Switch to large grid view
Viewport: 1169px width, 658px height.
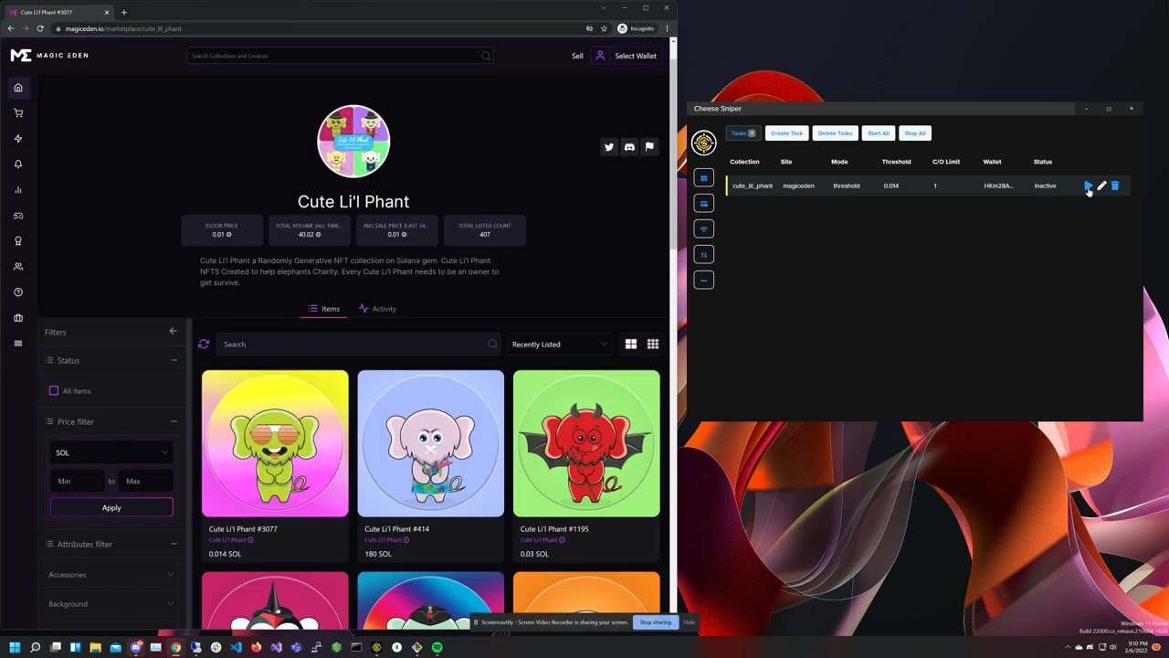click(631, 345)
